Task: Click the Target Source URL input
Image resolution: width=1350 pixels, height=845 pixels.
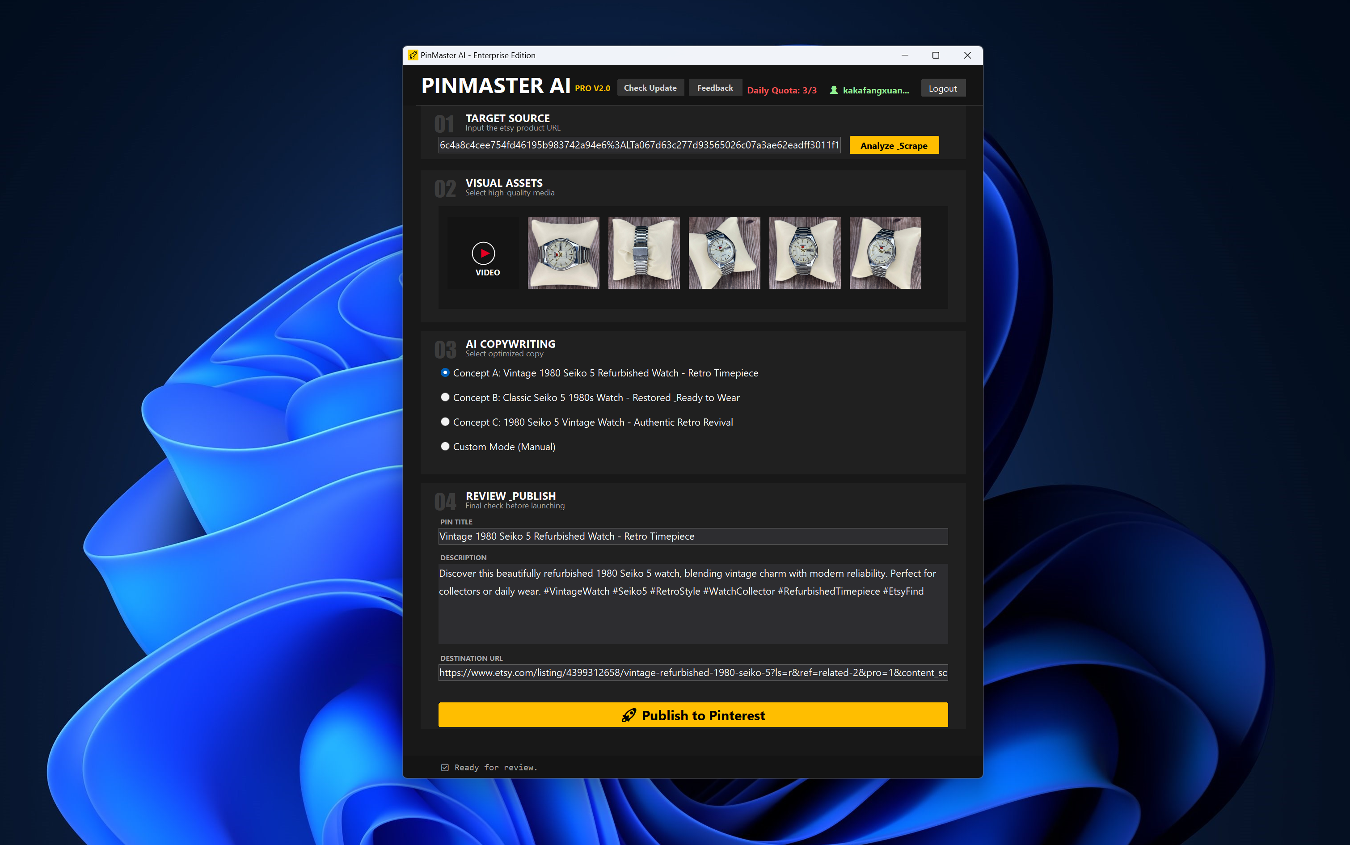Action: click(639, 145)
